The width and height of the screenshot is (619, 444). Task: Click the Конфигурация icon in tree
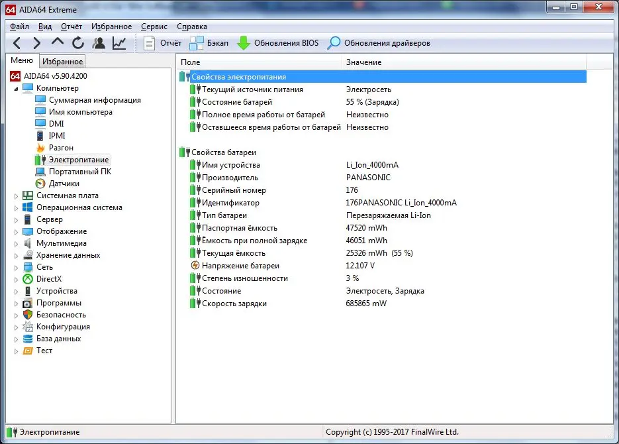[28, 327]
